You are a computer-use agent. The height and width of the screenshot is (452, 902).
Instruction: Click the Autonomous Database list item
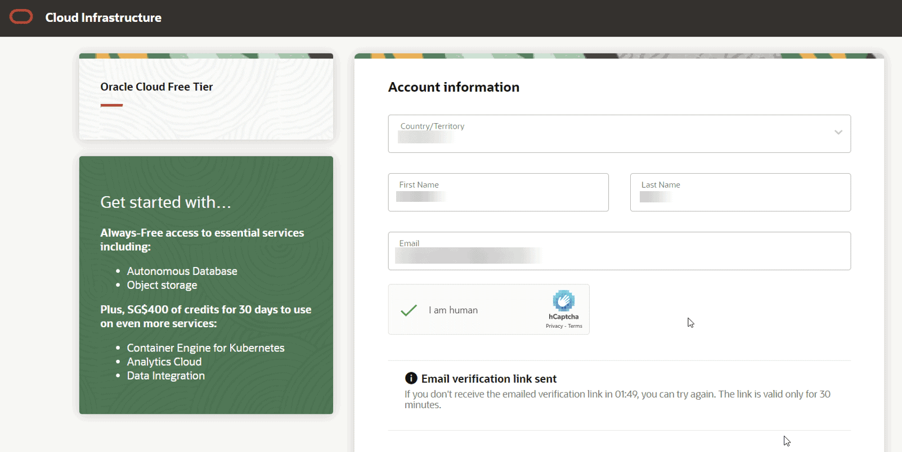tap(182, 271)
